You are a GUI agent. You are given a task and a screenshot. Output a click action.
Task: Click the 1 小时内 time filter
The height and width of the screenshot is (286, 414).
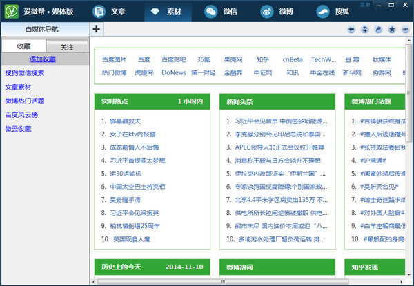coord(190,101)
